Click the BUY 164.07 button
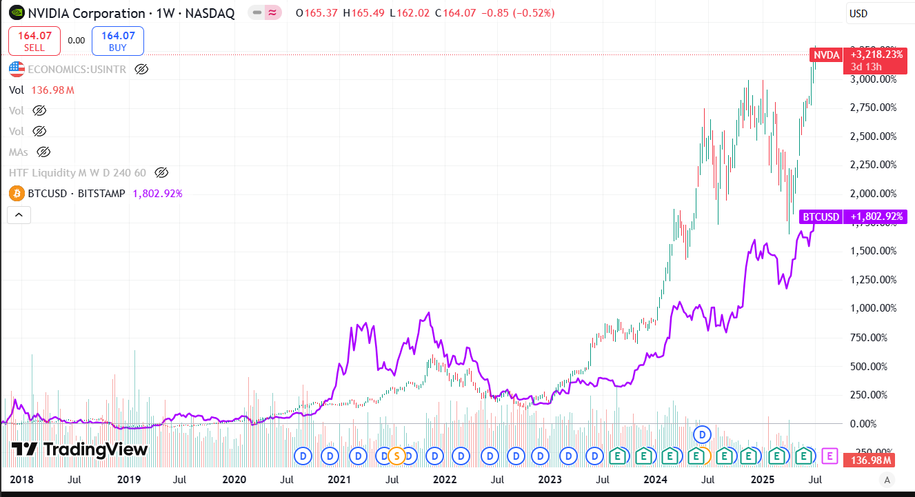 click(x=118, y=41)
